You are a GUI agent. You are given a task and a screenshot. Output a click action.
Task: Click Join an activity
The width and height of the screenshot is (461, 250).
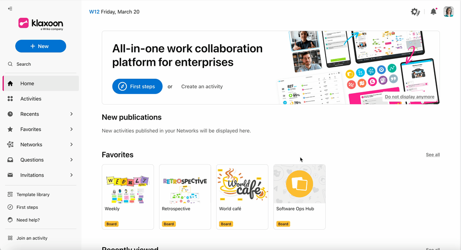point(32,238)
